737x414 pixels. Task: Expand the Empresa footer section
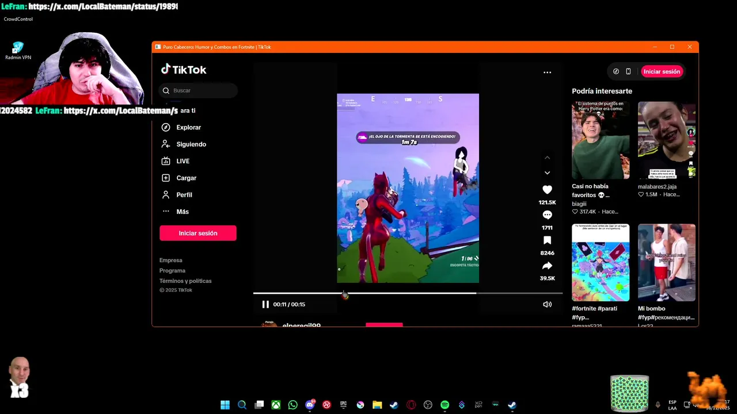pyautogui.click(x=171, y=260)
